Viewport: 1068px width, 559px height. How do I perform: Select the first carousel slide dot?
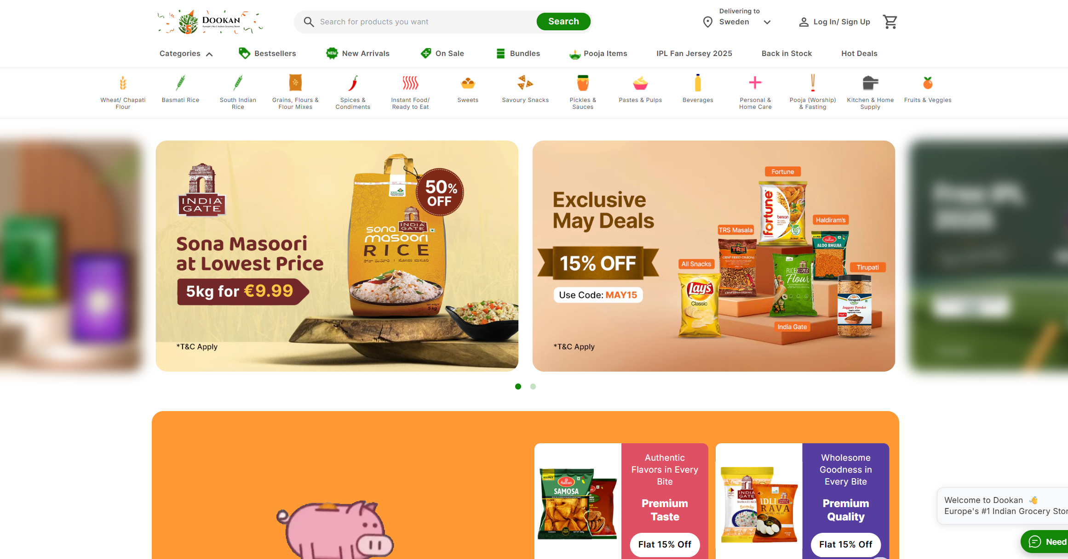point(518,386)
